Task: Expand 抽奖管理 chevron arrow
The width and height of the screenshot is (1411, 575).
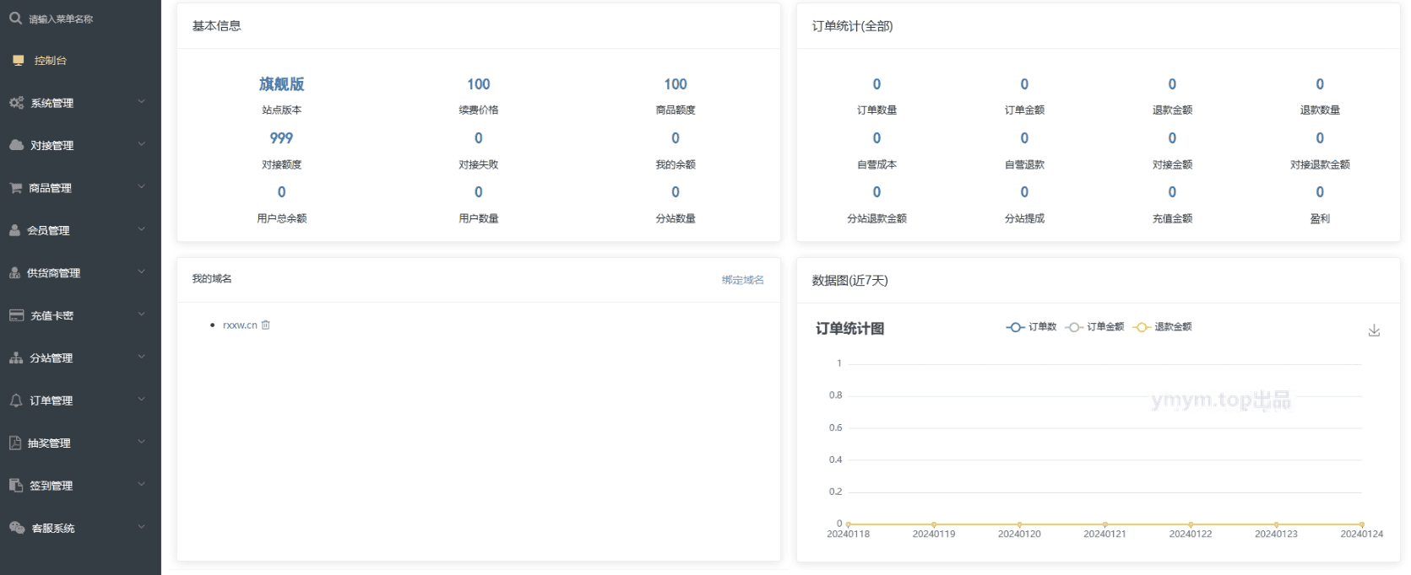Action: click(142, 442)
